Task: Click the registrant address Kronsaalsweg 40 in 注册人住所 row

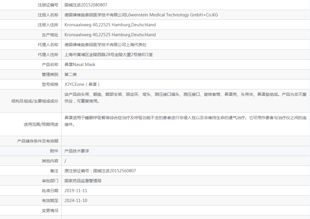Action: tap(110, 25)
